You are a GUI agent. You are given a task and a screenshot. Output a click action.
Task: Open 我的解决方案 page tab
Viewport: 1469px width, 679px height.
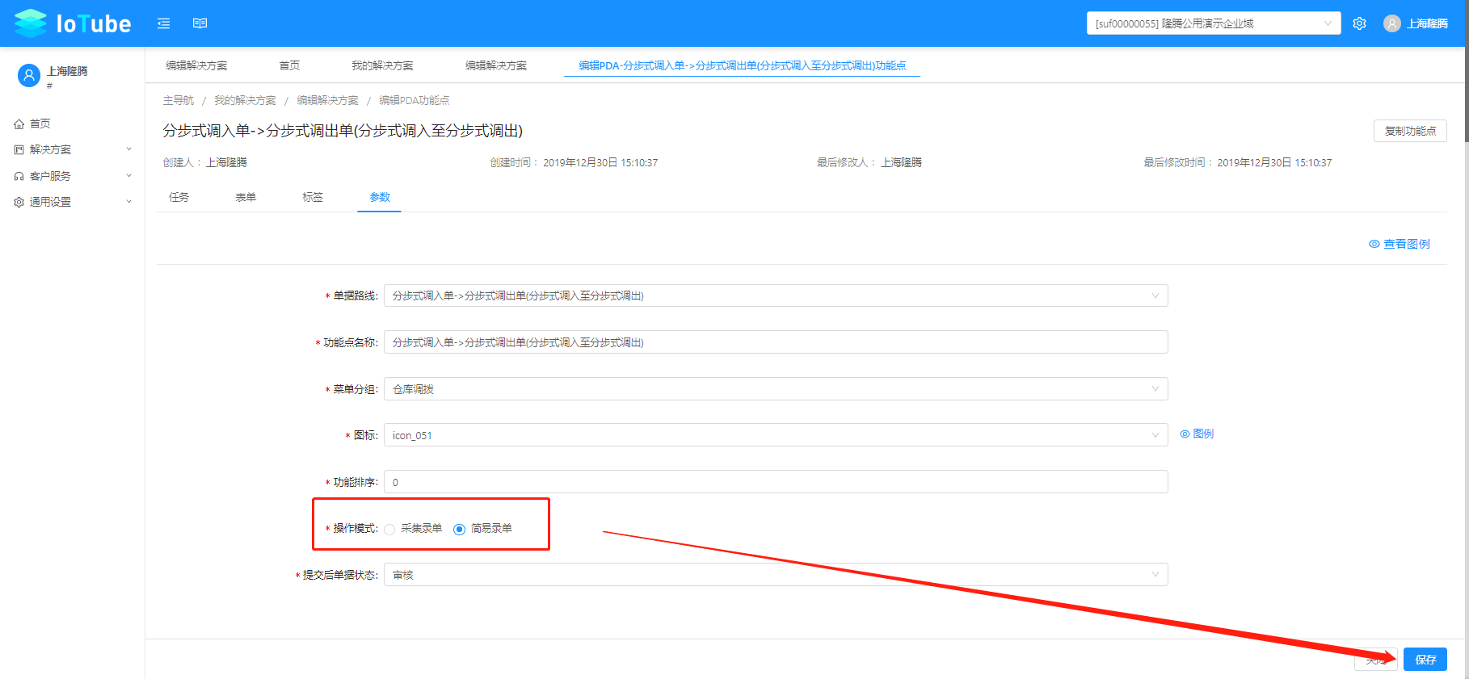tap(382, 65)
